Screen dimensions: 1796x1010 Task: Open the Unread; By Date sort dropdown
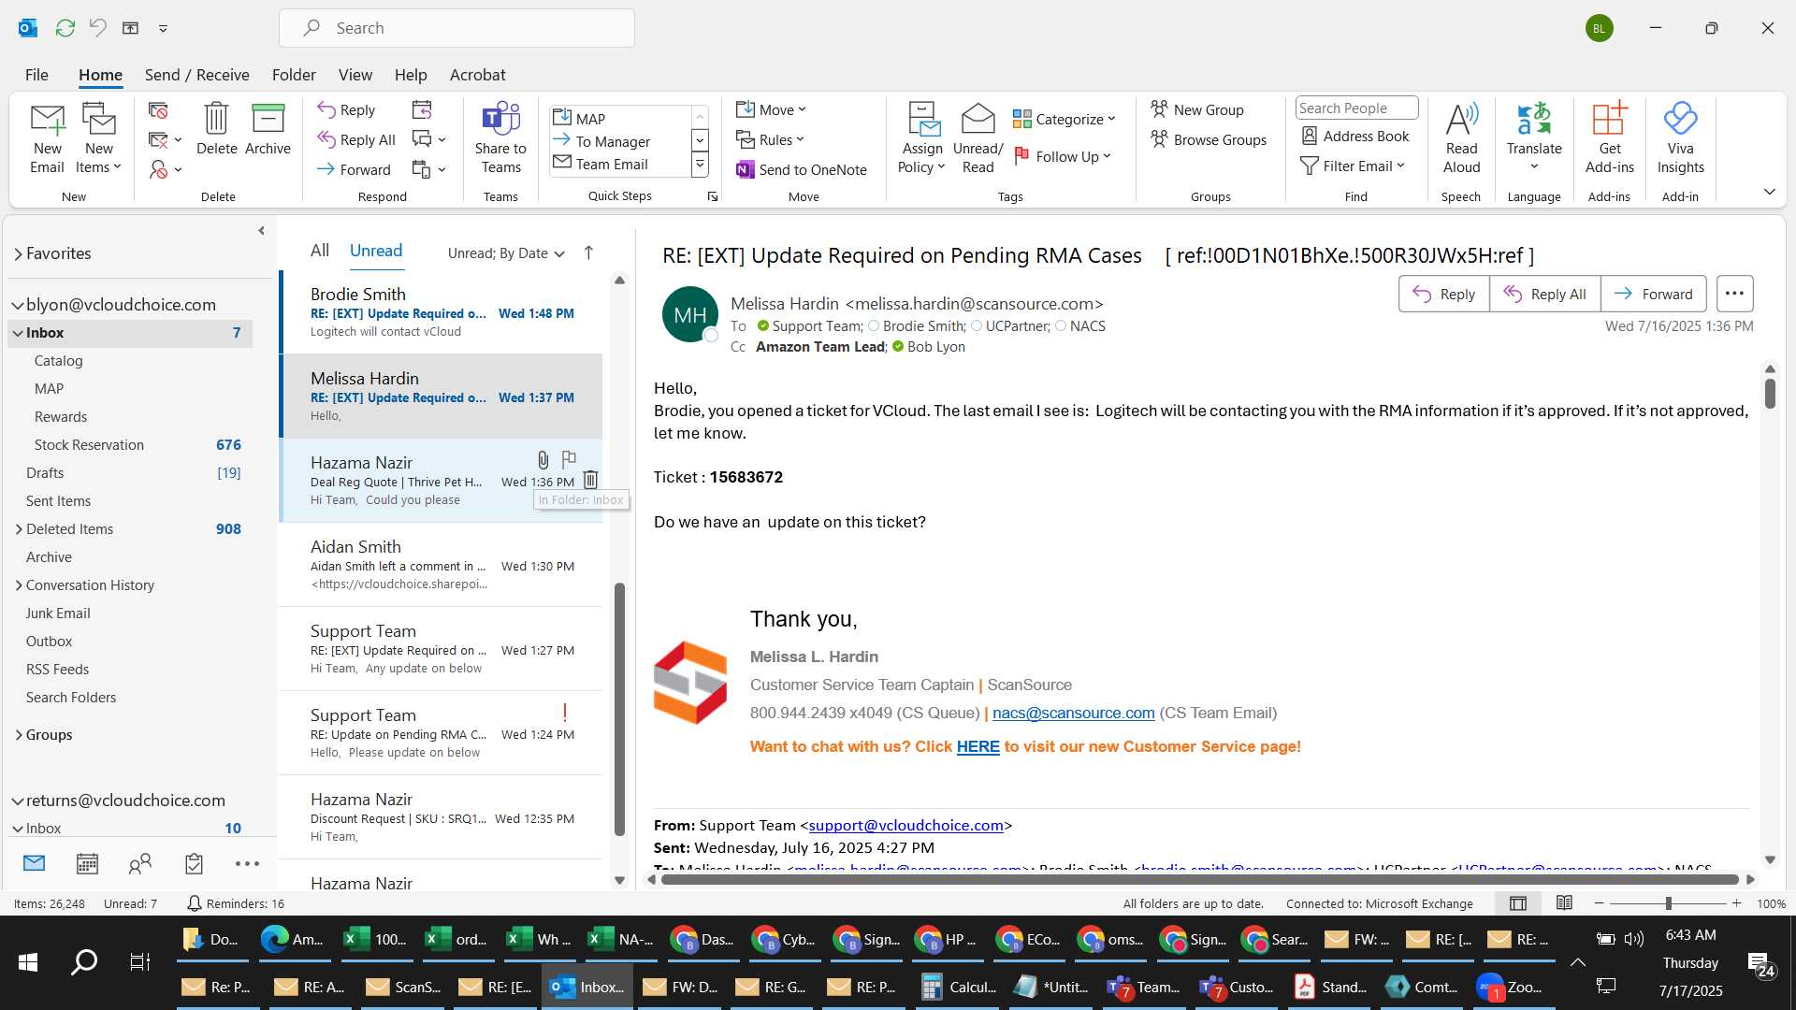506,252
